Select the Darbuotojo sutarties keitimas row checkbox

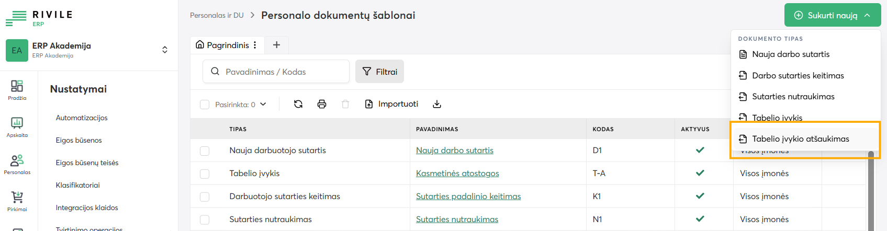click(x=205, y=197)
